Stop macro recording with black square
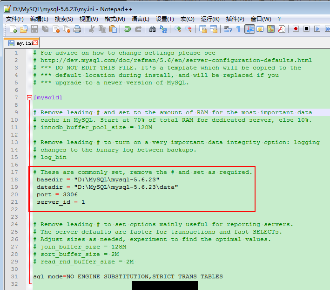330x290 pixels. pos(306,29)
